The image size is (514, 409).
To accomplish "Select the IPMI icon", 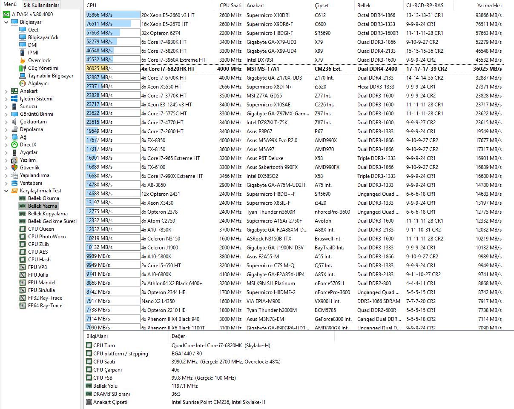I will pos(23,53).
